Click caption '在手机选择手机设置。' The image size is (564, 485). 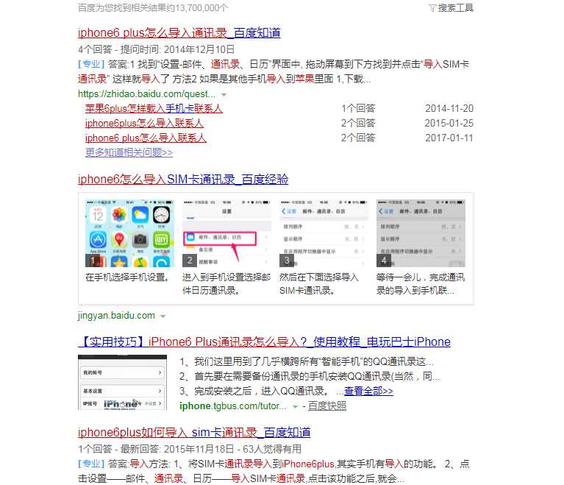[x=127, y=277]
